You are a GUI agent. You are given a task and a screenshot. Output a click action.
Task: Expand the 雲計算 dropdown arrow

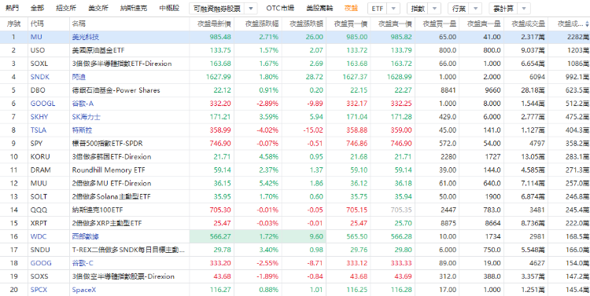[524, 9]
